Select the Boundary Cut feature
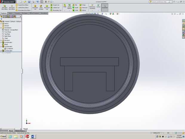 [x=56, y=10]
